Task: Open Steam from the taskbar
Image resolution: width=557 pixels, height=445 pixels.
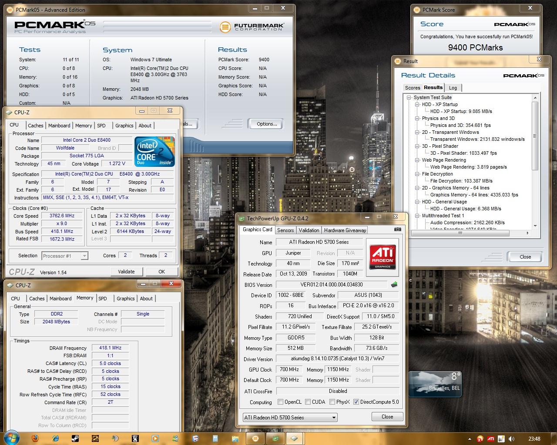Action: coord(75,438)
